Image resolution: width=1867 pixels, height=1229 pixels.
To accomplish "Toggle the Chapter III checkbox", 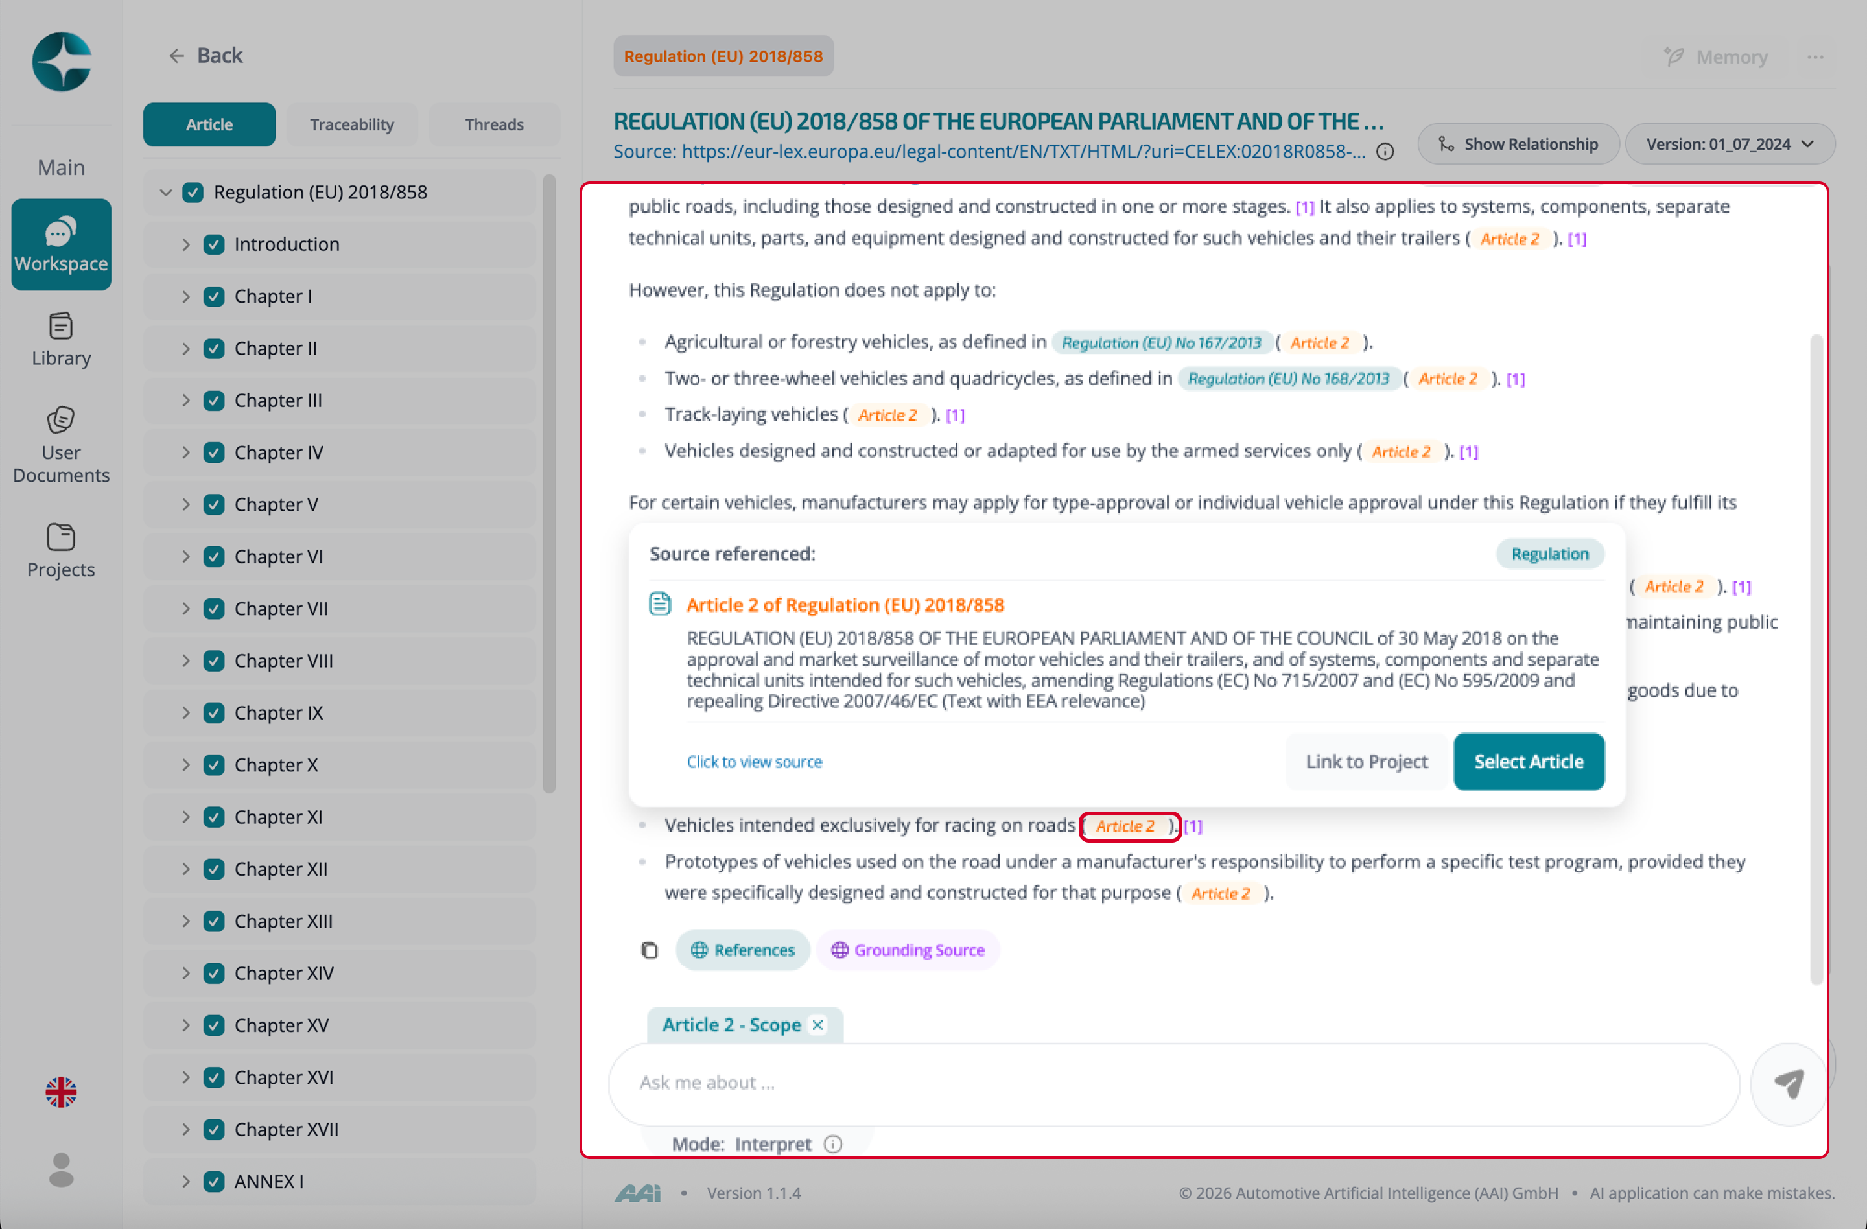I will click(x=213, y=400).
